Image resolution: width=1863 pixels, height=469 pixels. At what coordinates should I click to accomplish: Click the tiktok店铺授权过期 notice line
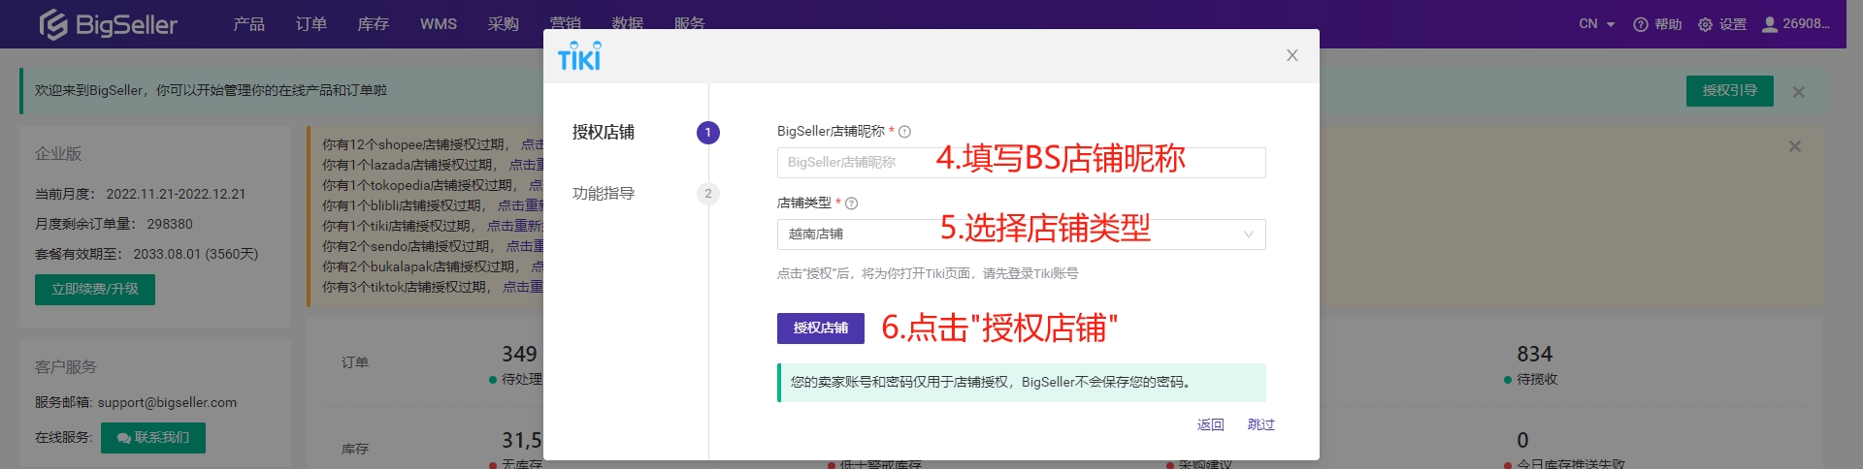pos(433,287)
